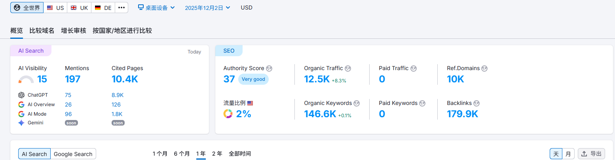Click globe icon next to Ref.Domains
Image resolution: width=615 pixels, height=160 pixels.
point(484,69)
